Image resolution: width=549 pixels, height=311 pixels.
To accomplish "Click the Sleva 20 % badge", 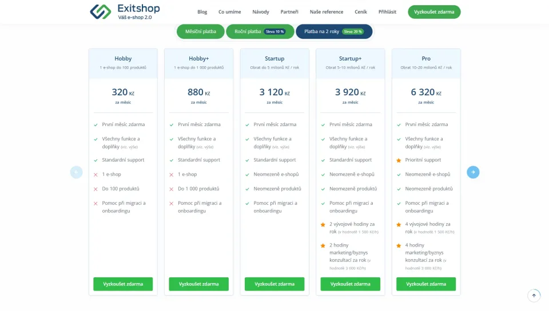I will 353,31.
